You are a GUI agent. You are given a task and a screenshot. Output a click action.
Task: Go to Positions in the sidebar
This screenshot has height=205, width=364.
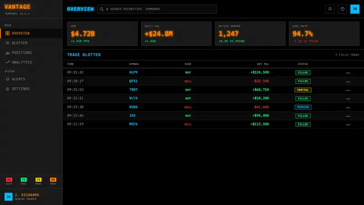(31, 52)
